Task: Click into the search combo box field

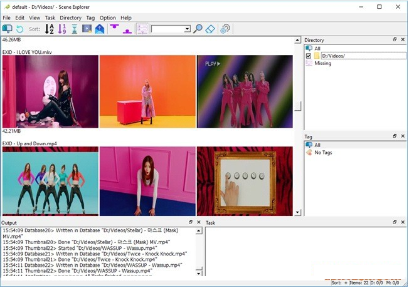Action: (167, 29)
